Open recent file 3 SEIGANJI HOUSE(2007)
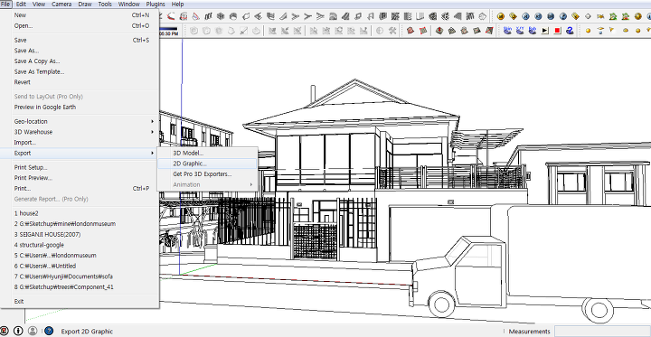The image size is (651, 337). [x=47, y=235]
